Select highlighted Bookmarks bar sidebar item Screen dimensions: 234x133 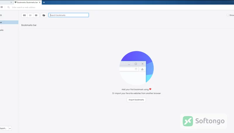pyautogui.click(x=9, y=22)
